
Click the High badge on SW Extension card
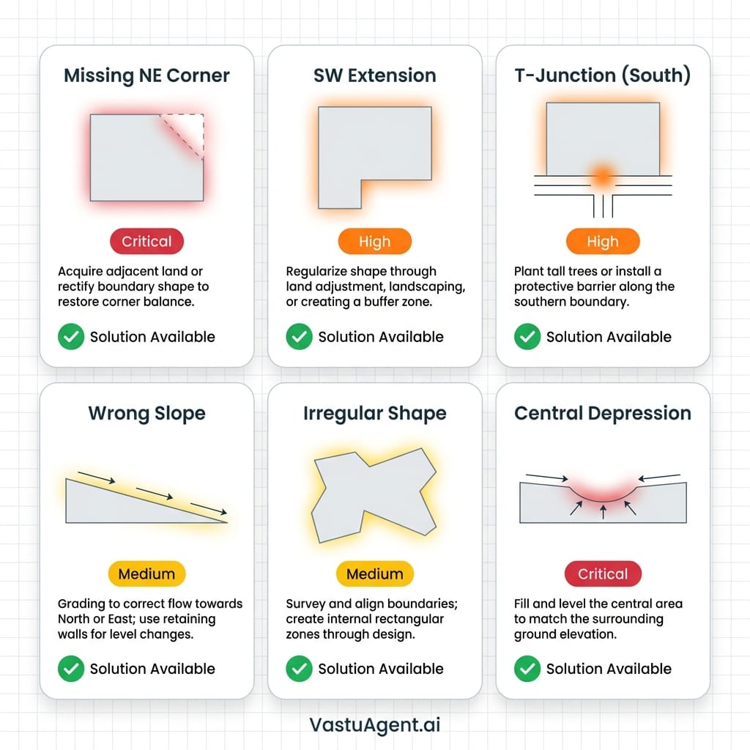tap(375, 241)
